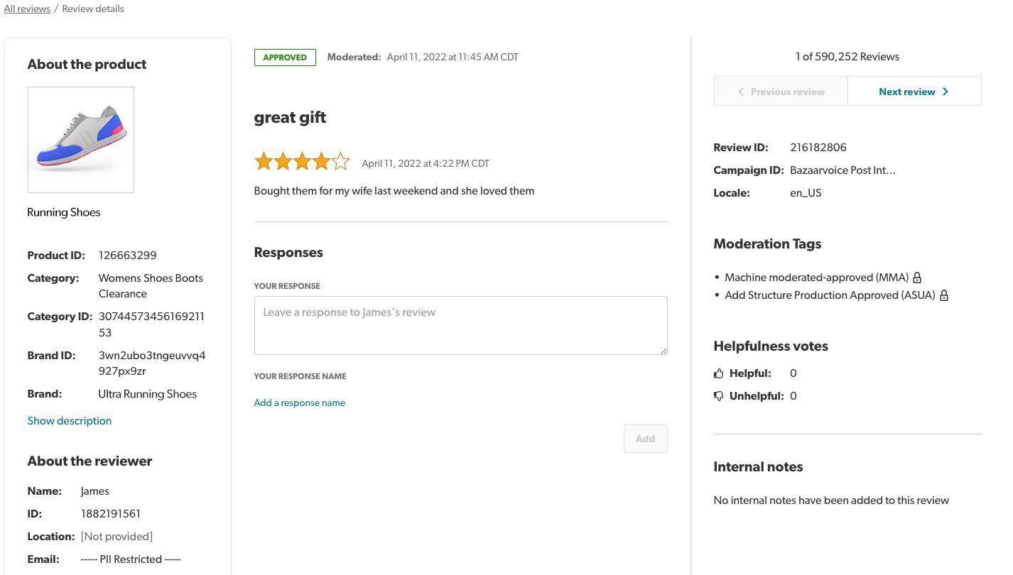Select the fifth rating star
This screenshot has width=1013, height=575.
(x=340, y=161)
